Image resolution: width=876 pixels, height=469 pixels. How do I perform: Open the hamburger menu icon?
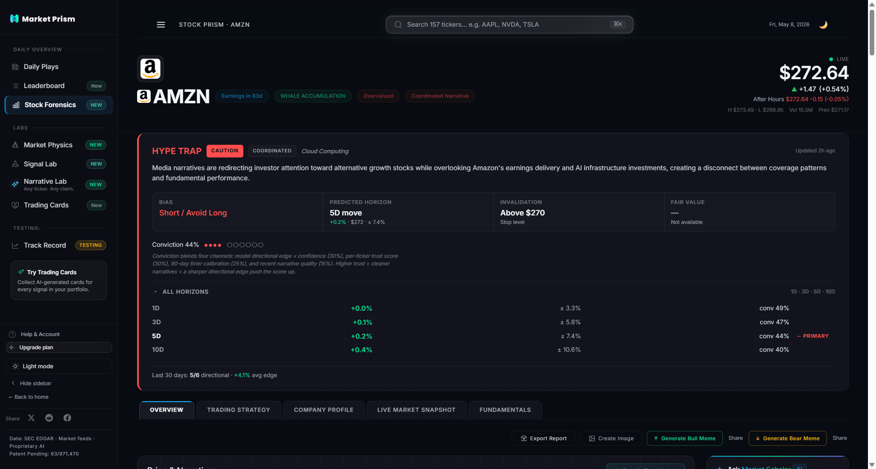click(161, 25)
